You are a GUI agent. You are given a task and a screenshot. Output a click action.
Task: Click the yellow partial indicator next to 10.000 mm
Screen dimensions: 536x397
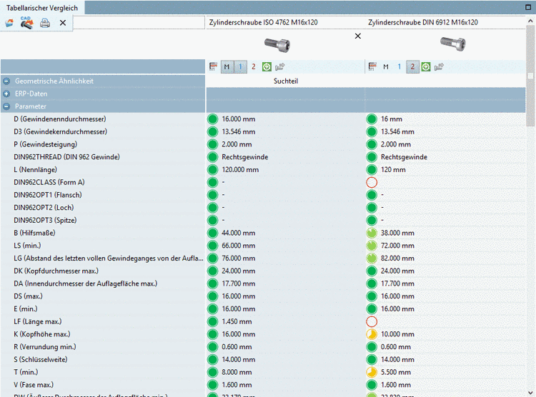pos(372,334)
